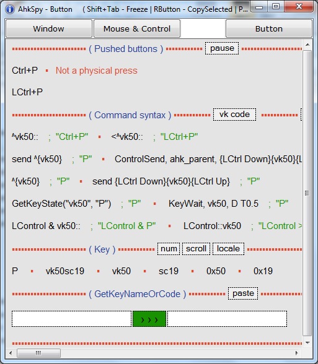
Task: Click the vertical scrollbar up arrow
Action: pyautogui.click(x=307, y=45)
